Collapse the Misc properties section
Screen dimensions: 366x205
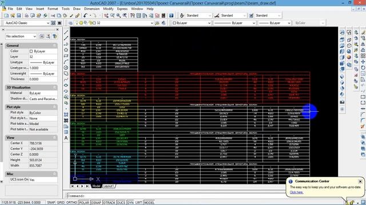tap(54, 174)
